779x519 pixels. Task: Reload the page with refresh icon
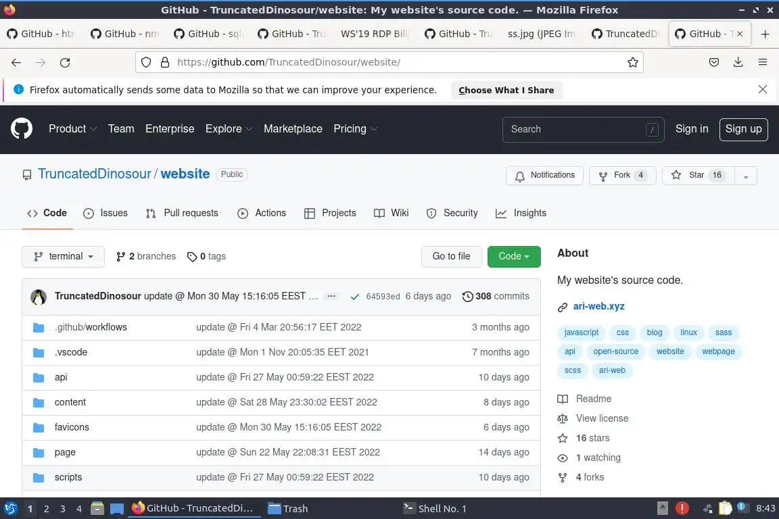[65, 63]
